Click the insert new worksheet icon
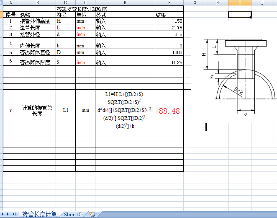This screenshot has width=277, height=218. [92, 214]
